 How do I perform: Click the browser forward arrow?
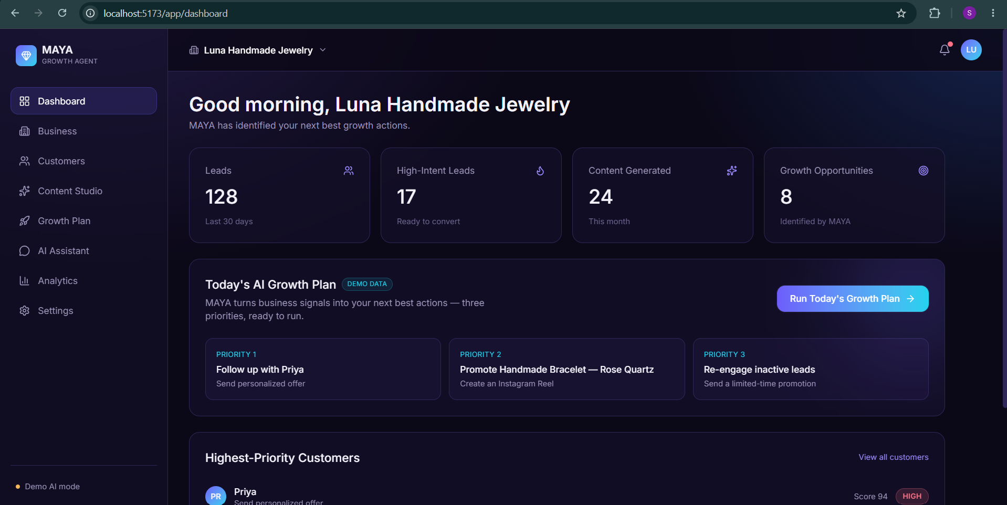pyautogui.click(x=38, y=13)
